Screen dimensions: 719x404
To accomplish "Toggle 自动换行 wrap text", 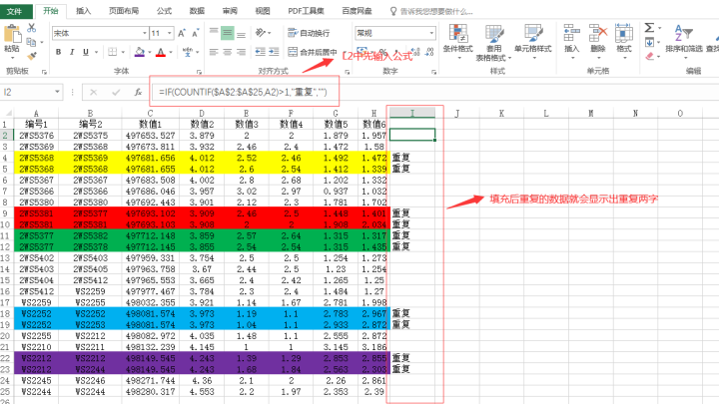I will (x=309, y=33).
